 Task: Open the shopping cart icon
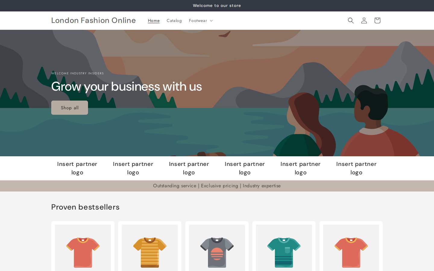coord(377,20)
